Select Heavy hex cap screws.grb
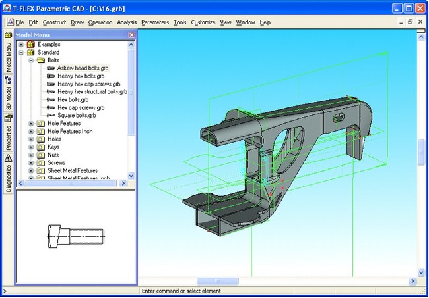 pos(88,84)
